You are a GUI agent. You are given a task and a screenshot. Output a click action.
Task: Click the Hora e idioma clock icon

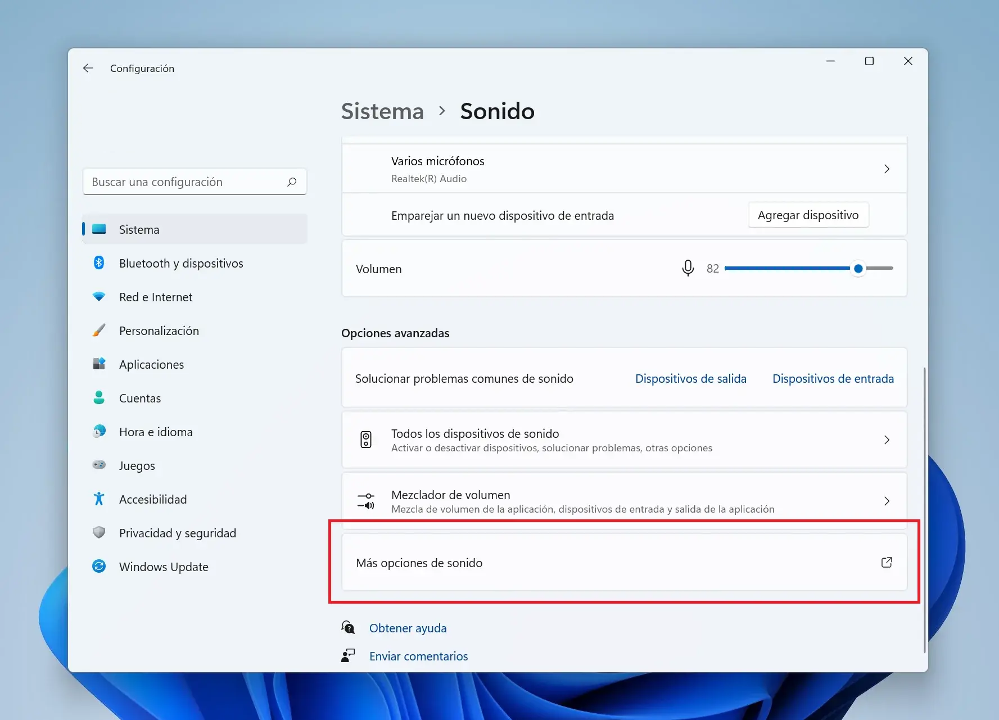(100, 432)
